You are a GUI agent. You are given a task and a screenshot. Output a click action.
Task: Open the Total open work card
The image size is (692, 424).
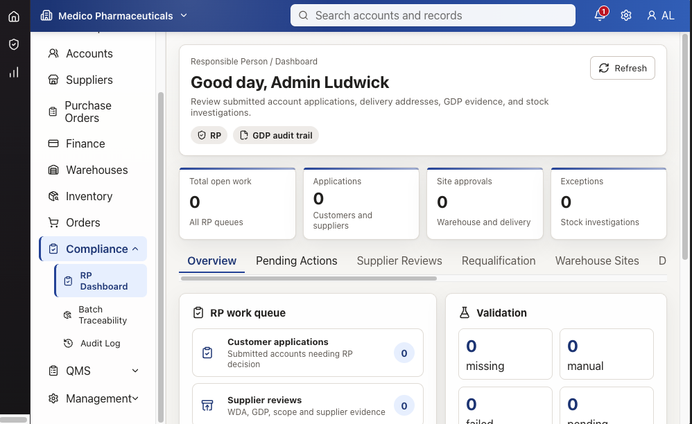pos(237,204)
